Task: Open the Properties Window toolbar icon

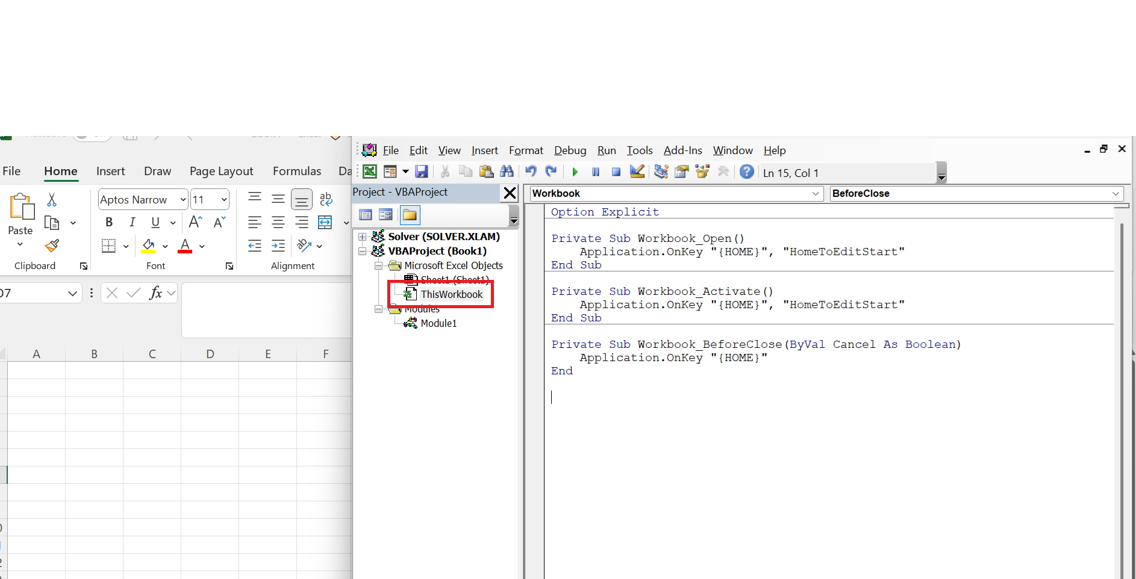Action: point(681,172)
